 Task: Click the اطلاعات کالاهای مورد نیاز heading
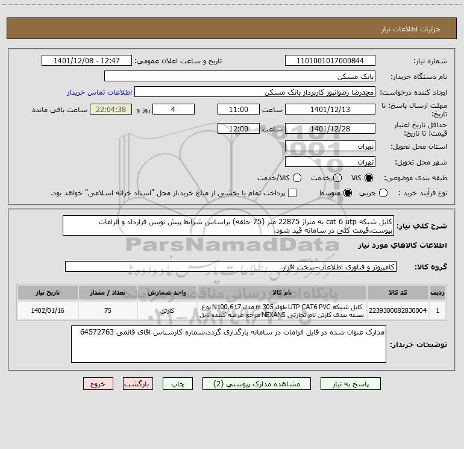(x=403, y=245)
